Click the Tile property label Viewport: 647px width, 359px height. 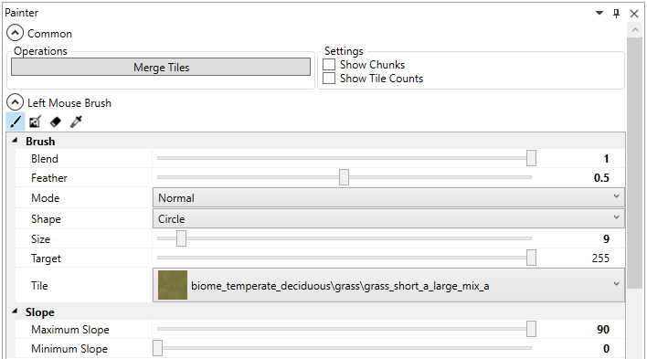(x=39, y=286)
